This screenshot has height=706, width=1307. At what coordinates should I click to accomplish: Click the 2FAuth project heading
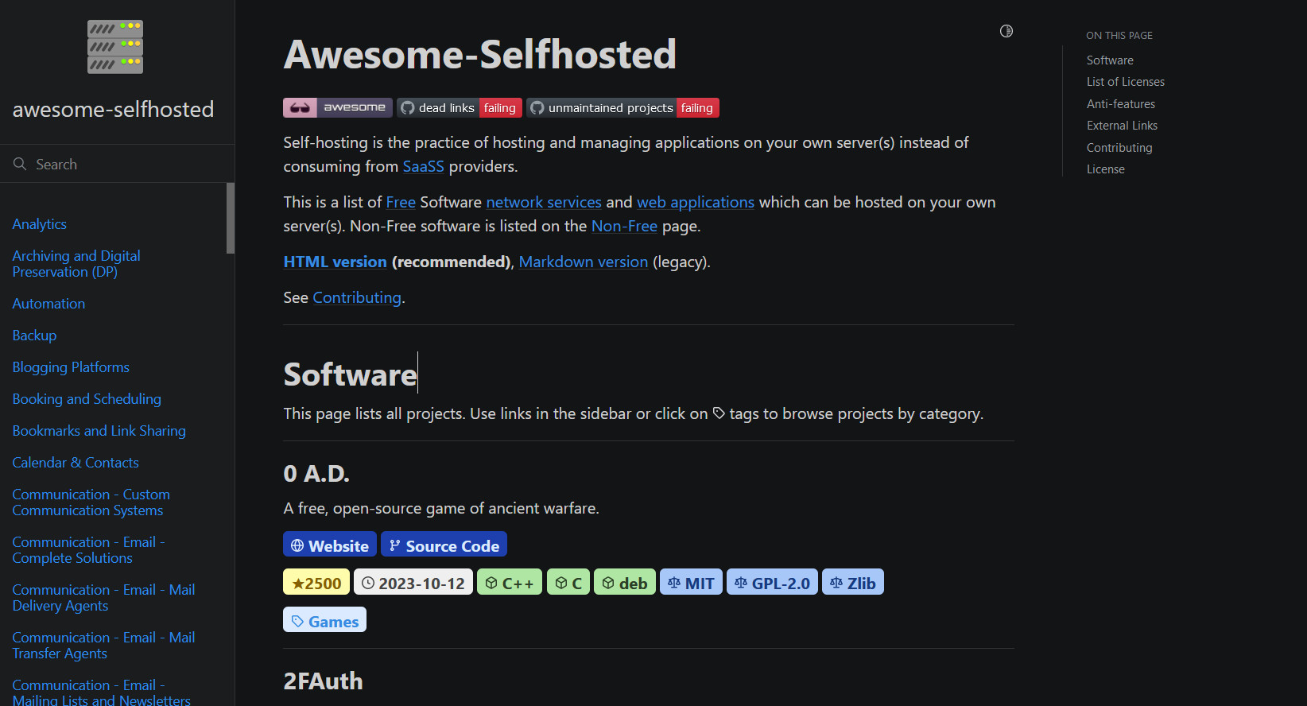[323, 681]
